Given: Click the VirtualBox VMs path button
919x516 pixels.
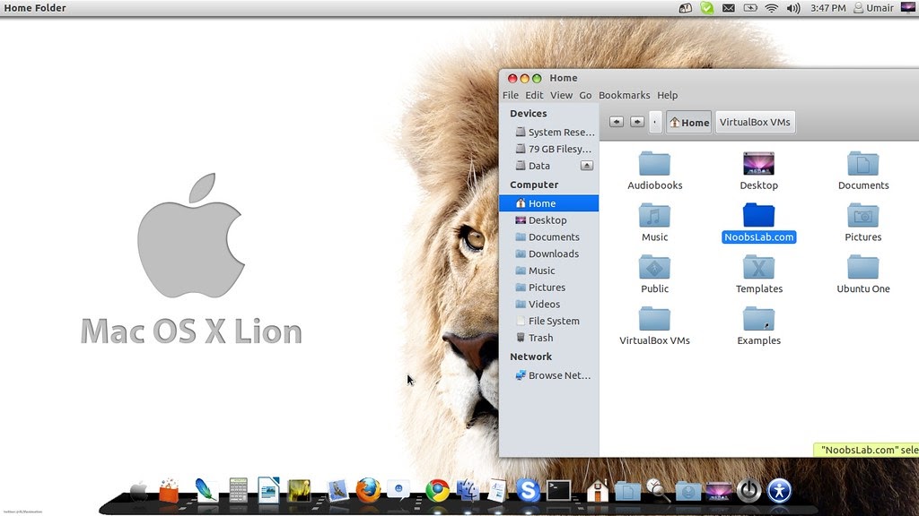Looking at the screenshot, I should pos(755,122).
